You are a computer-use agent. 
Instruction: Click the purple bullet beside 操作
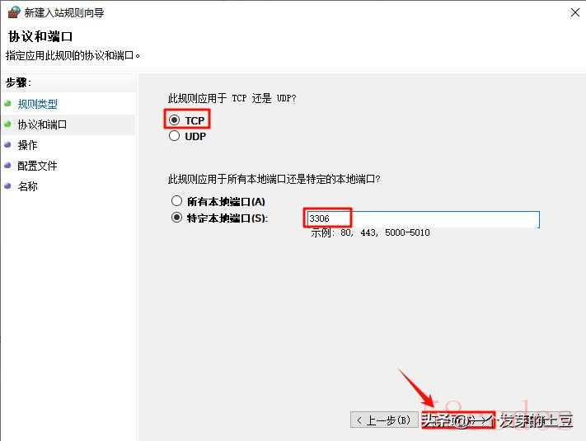click(x=8, y=144)
